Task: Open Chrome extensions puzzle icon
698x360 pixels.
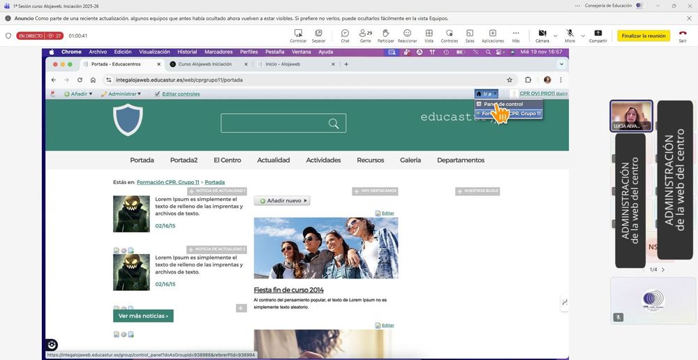Action: pos(528,80)
